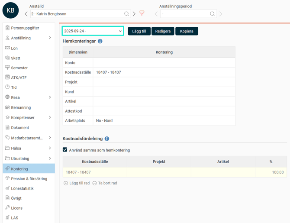
Task: Click the KB user avatar
Action: click(x=10, y=10)
